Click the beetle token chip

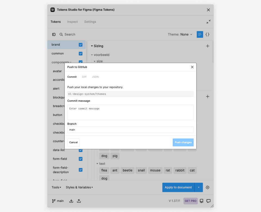point(128,170)
